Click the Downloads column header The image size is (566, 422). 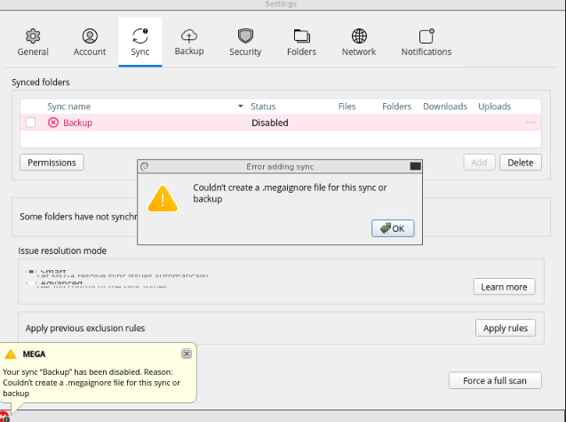point(445,107)
